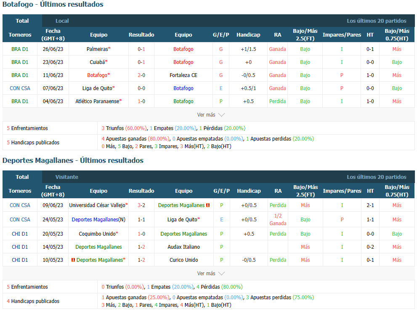Open the Coquimbo Unido team link
417x311 pixels.
tap(97, 234)
